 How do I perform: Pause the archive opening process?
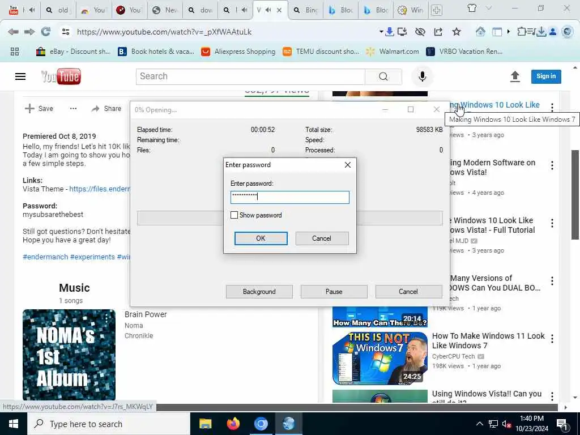(334, 292)
